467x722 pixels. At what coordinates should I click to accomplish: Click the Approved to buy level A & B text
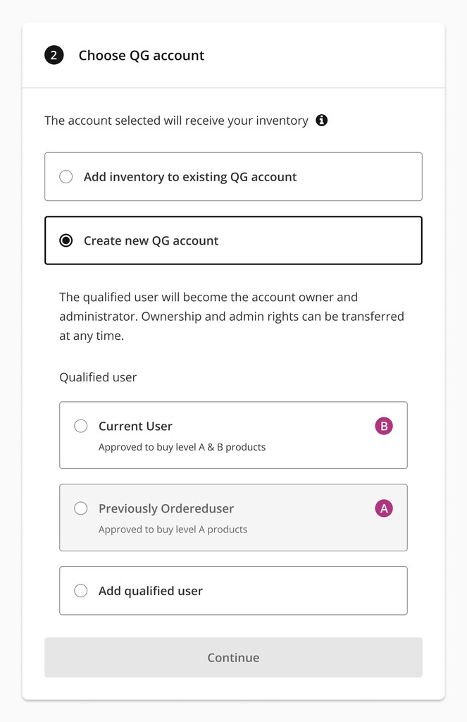[x=182, y=447]
